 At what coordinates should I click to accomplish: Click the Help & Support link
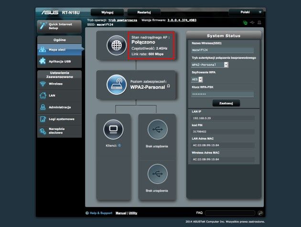point(101,213)
